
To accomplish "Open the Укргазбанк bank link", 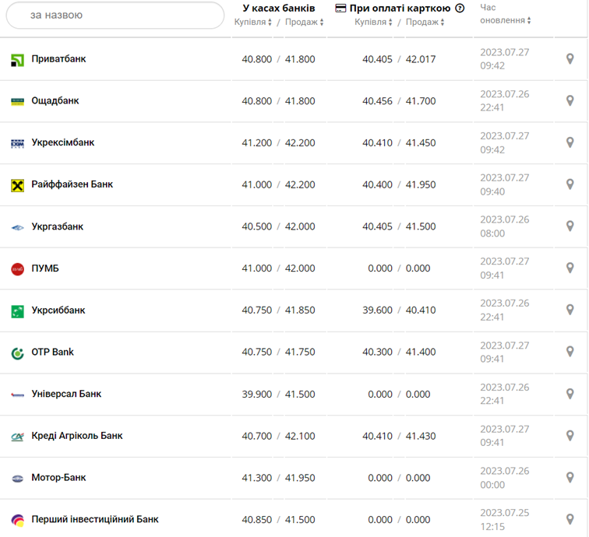I will tap(57, 227).
